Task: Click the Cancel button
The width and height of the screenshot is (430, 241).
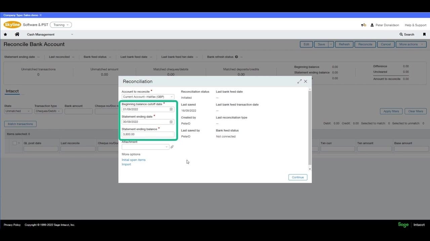Action: (386, 44)
